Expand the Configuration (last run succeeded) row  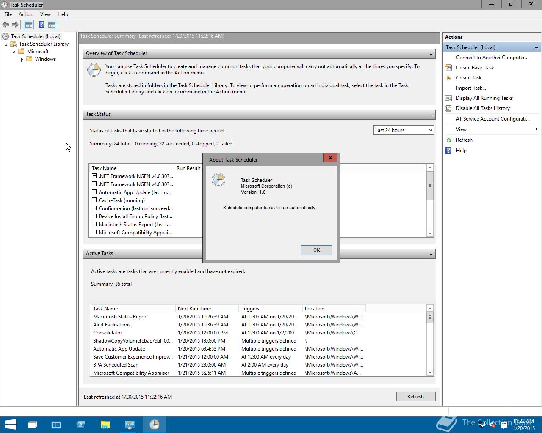click(94, 208)
